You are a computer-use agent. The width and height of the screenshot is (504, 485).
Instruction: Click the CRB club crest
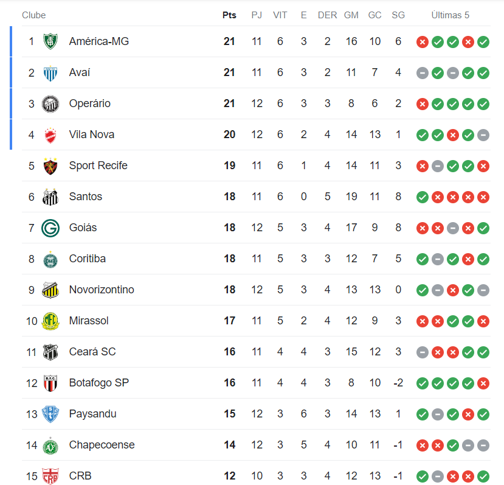(x=50, y=476)
